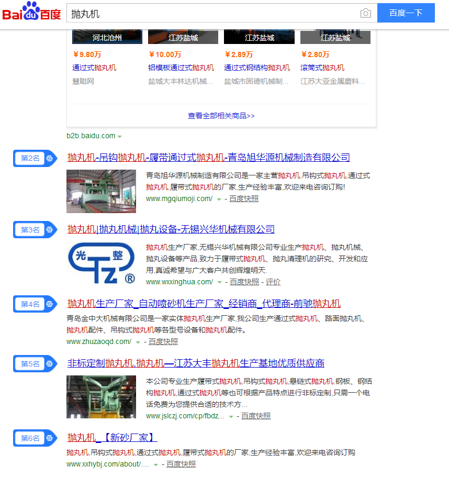Open result title 非标定制抛丸机 江苏大丰
Viewport: 449px width, 477px height.
tap(196, 363)
